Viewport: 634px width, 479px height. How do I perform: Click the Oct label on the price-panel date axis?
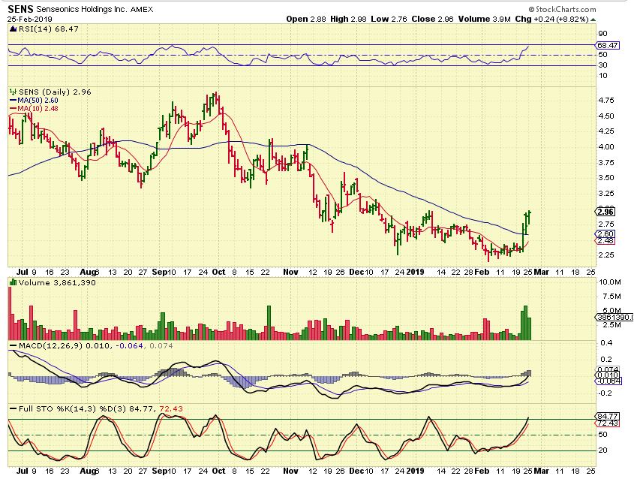[219, 272]
